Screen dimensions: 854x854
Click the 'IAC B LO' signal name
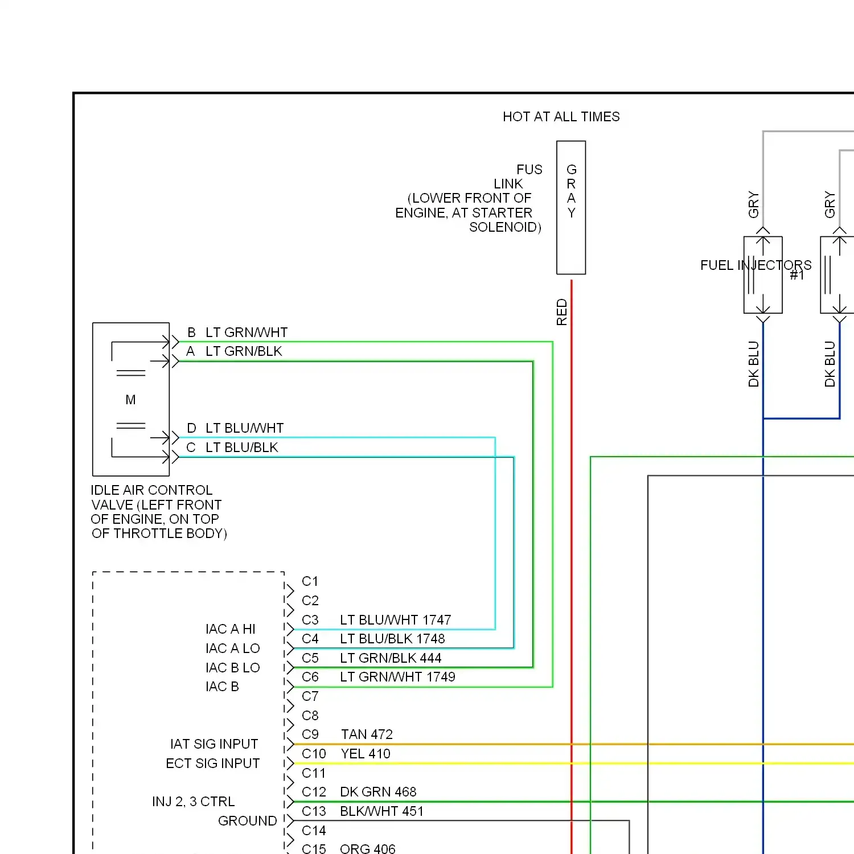pyautogui.click(x=232, y=668)
